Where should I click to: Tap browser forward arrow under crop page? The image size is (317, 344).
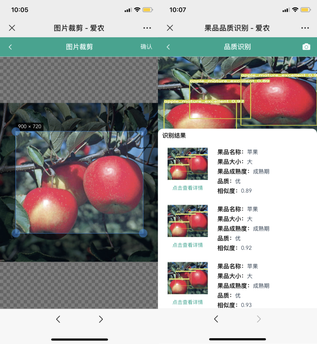click(101, 319)
